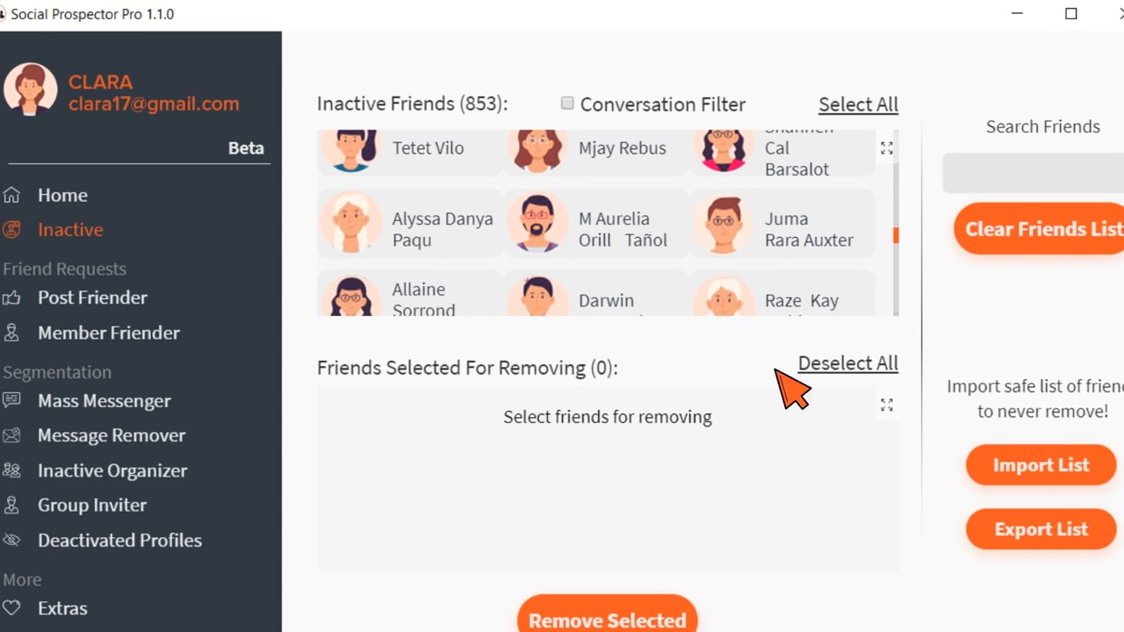Click the Mass Messenger chat icon
Viewport: 1124px width, 632px height.
(x=11, y=400)
